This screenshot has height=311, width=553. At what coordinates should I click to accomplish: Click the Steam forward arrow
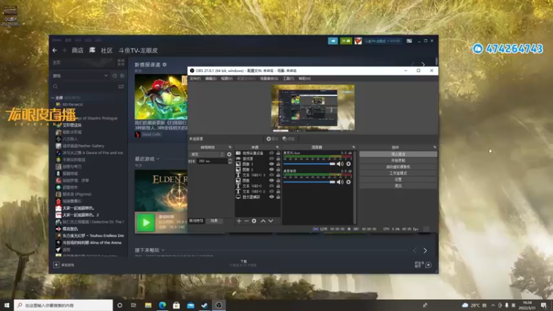click(x=64, y=50)
